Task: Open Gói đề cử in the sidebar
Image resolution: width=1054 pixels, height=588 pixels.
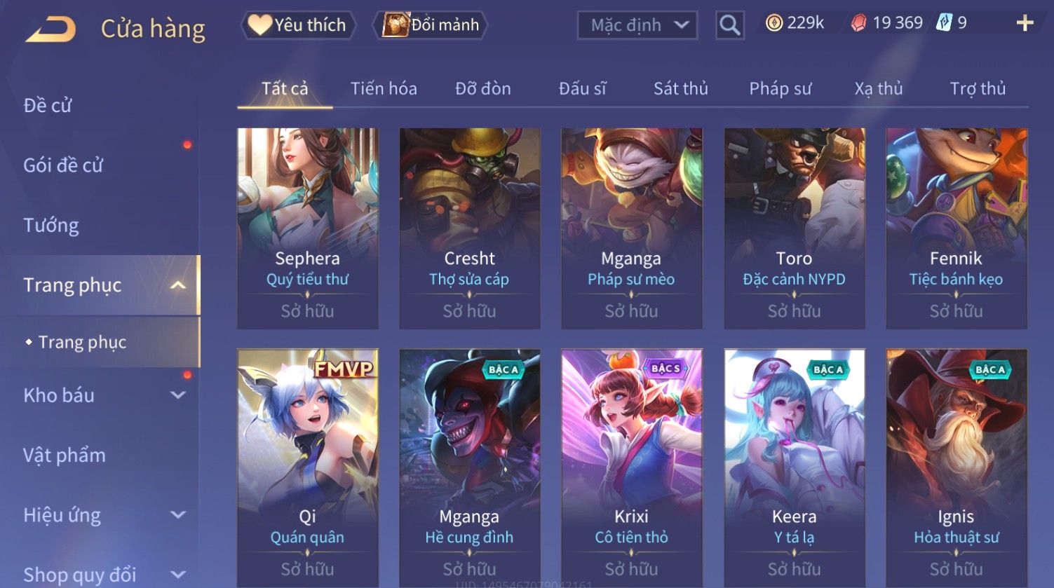Action: point(63,165)
